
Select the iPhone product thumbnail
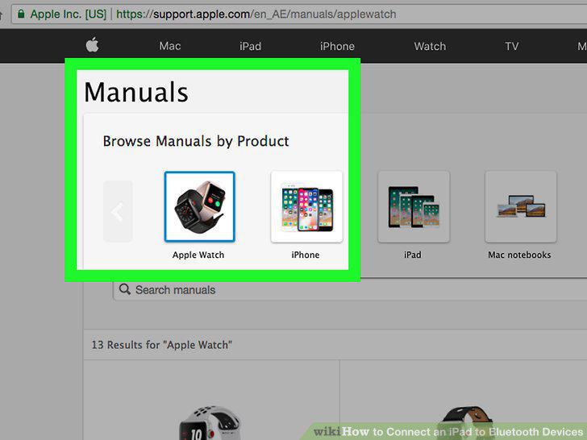(x=306, y=206)
